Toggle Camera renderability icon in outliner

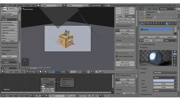(177, 17)
